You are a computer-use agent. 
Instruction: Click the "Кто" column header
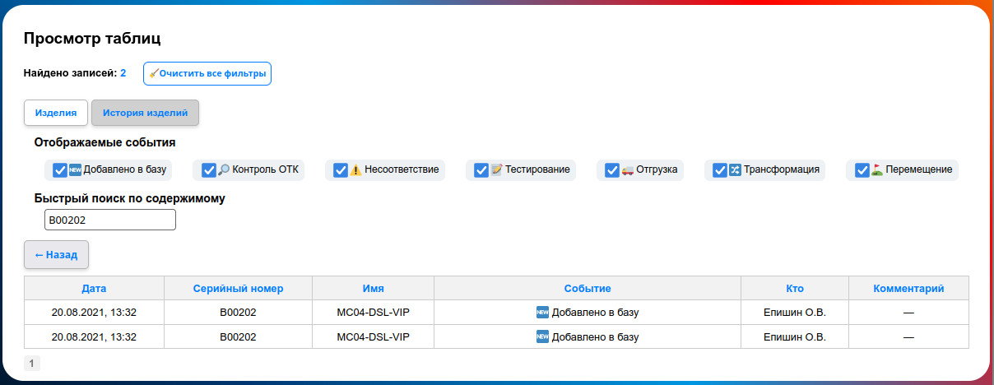pyautogui.click(x=795, y=289)
